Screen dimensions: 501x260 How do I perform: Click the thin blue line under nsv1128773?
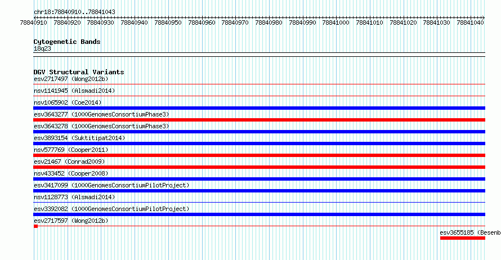pos(260,203)
